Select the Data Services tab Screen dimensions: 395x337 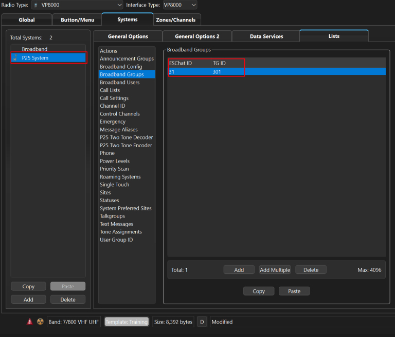click(x=266, y=36)
